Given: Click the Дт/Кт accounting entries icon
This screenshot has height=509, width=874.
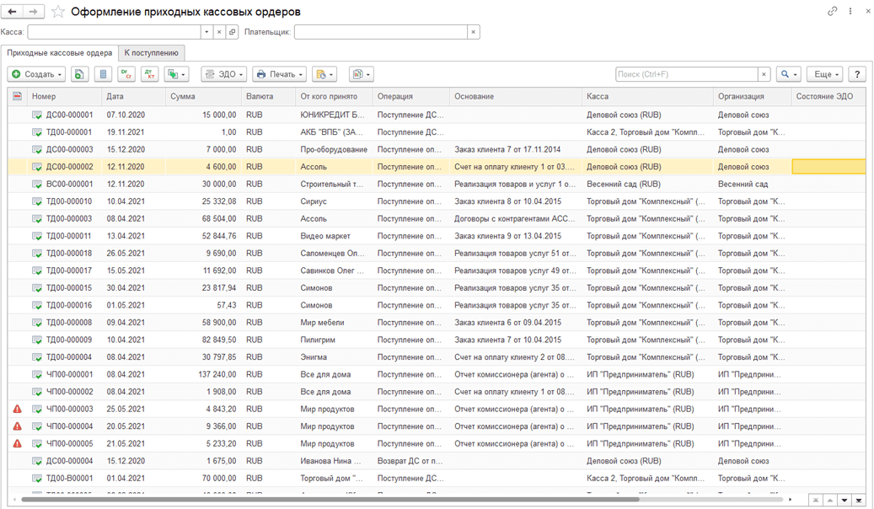Looking at the screenshot, I should coord(149,74).
